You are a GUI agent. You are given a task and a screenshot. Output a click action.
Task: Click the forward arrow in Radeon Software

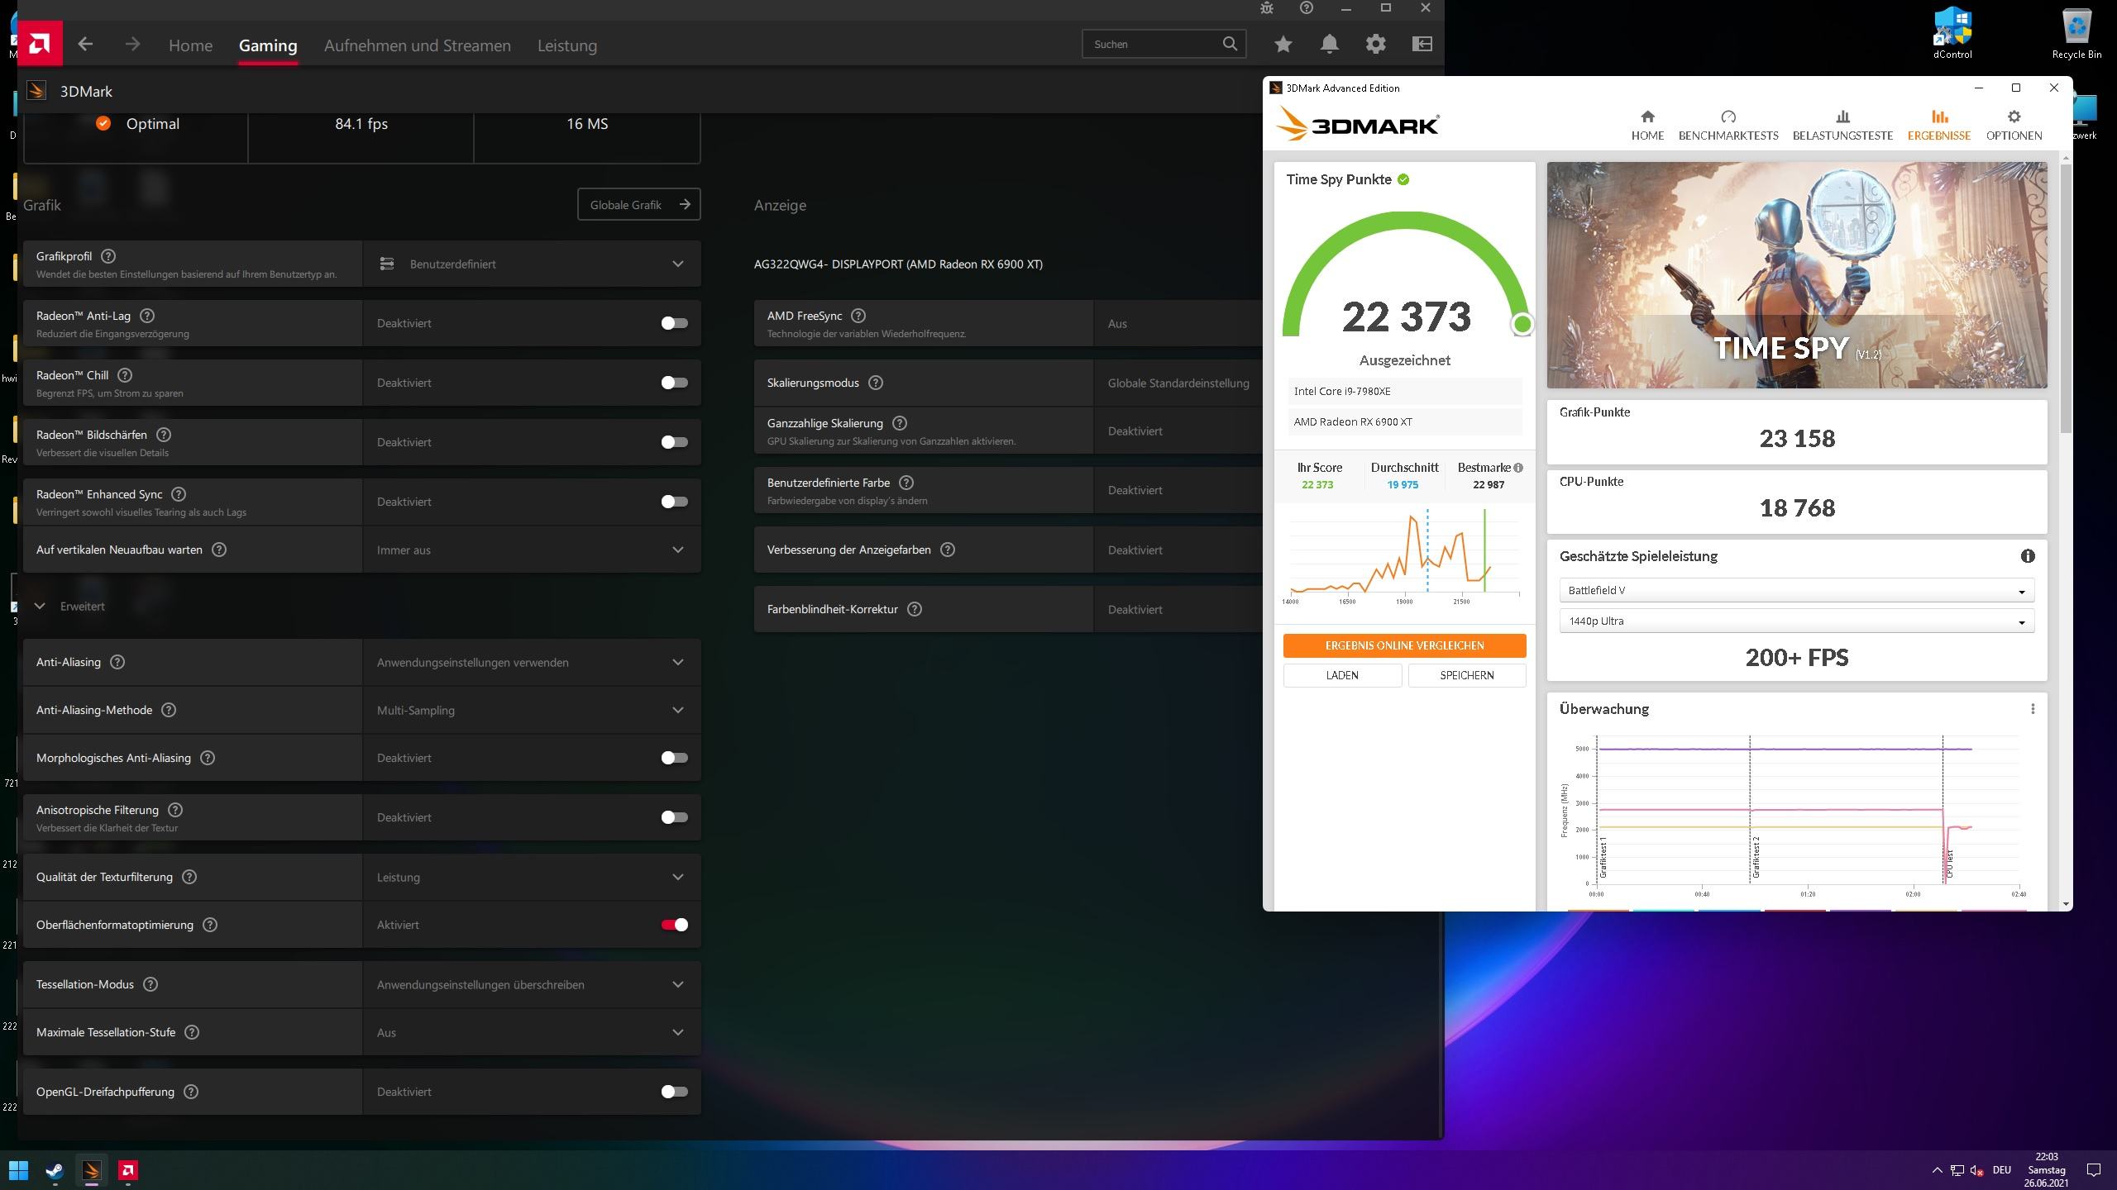(x=132, y=44)
